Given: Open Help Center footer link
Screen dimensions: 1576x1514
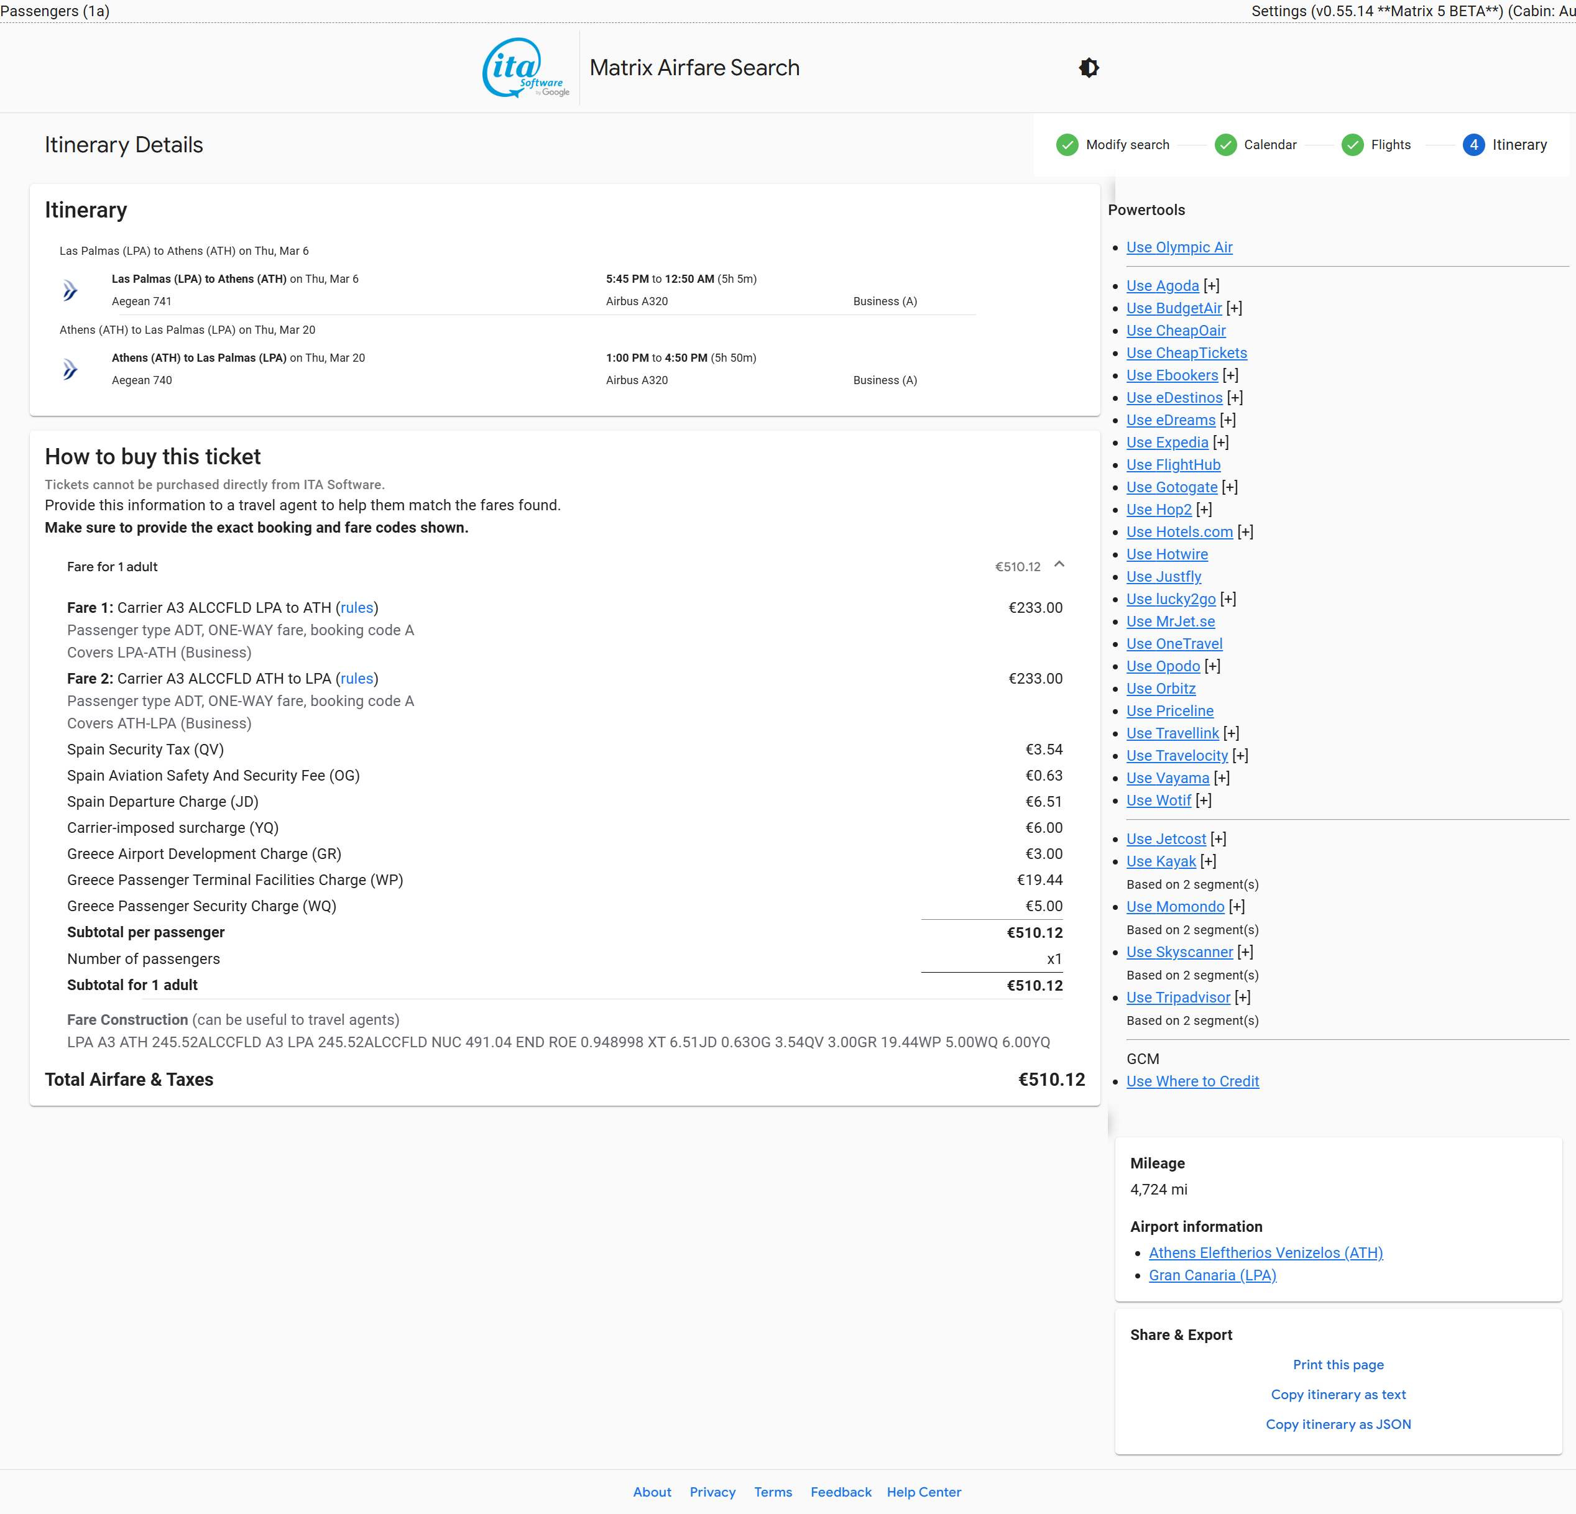Looking at the screenshot, I should pyautogui.click(x=923, y=1492).
